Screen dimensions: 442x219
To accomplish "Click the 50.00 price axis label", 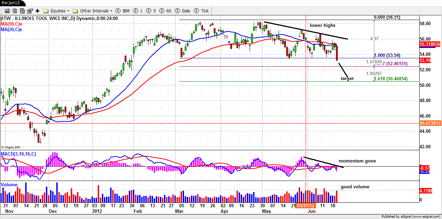I will pos(425,85).
